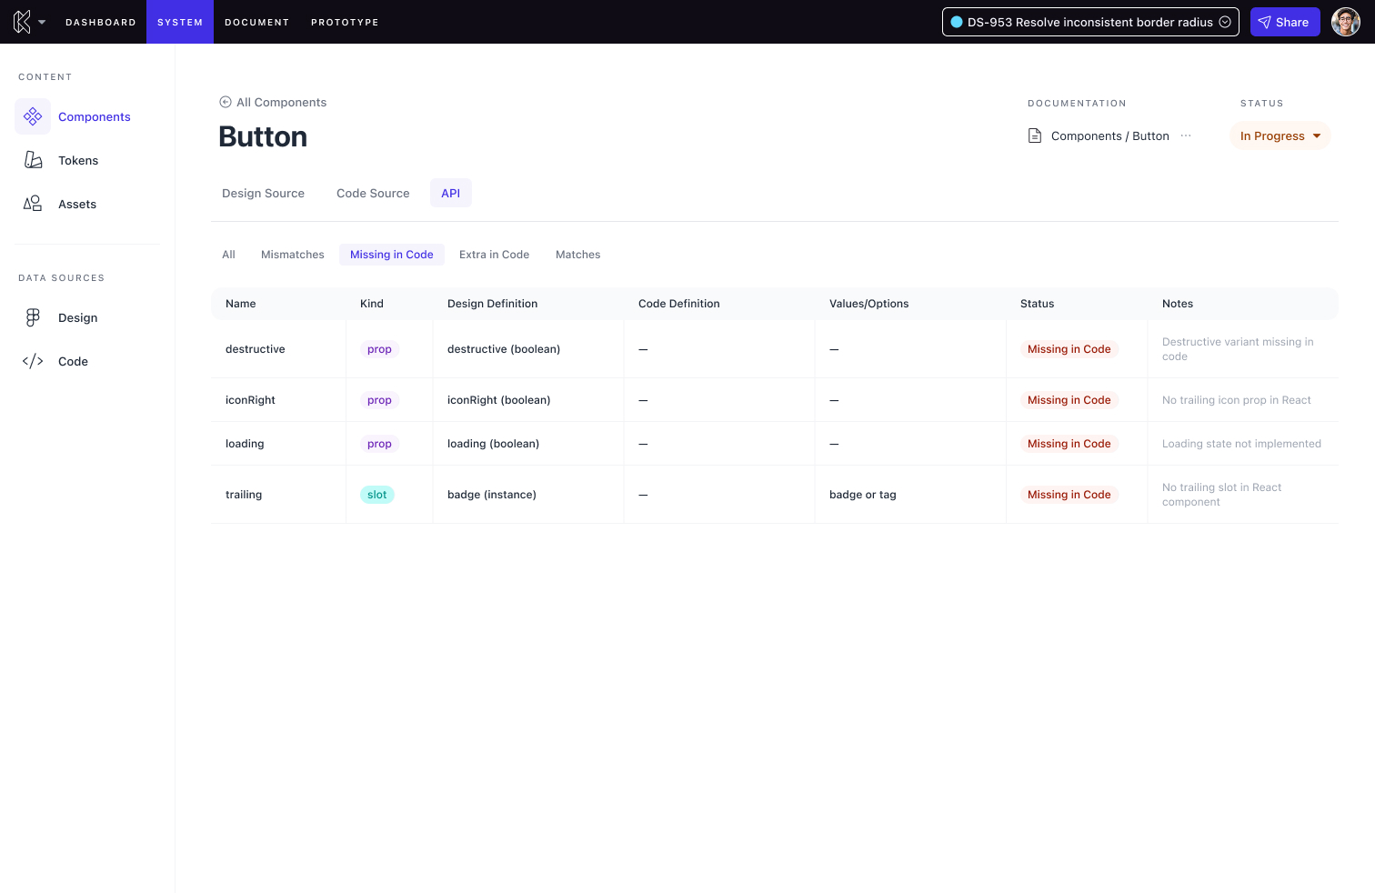
Task: Open the DS-953 ticket status dropdown
Action: click(x=1225, y=22)
